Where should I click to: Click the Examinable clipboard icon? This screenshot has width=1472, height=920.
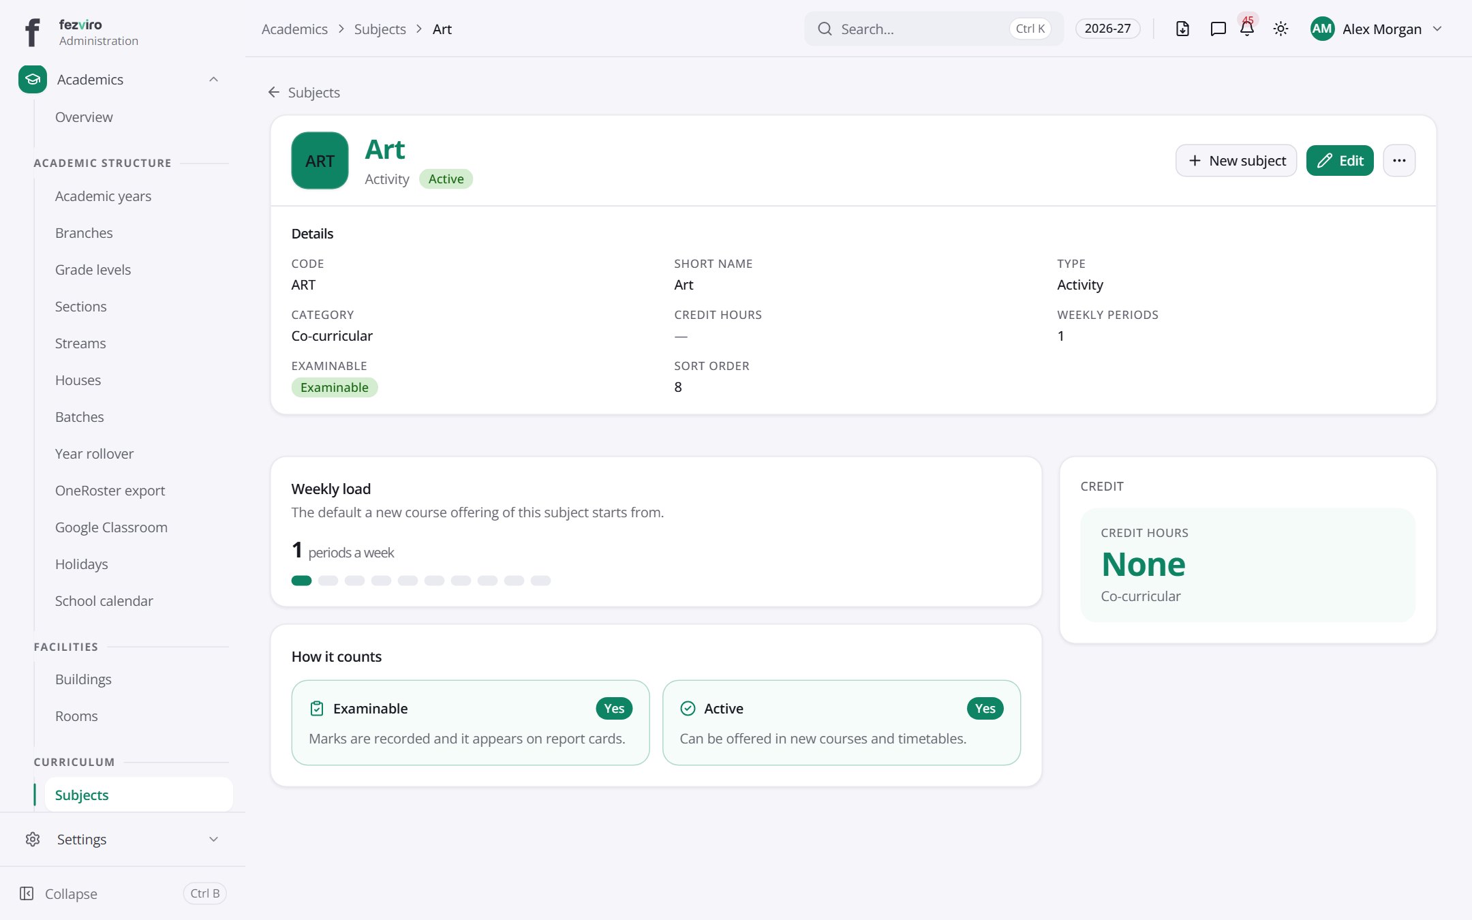[x=317, y=709]
